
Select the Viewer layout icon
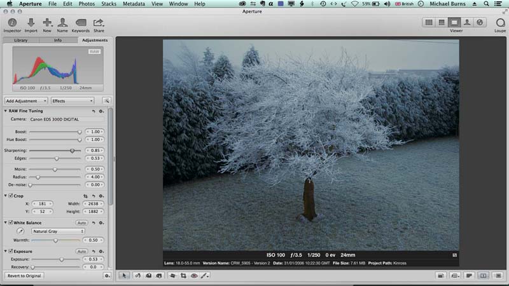coord(454,22)
